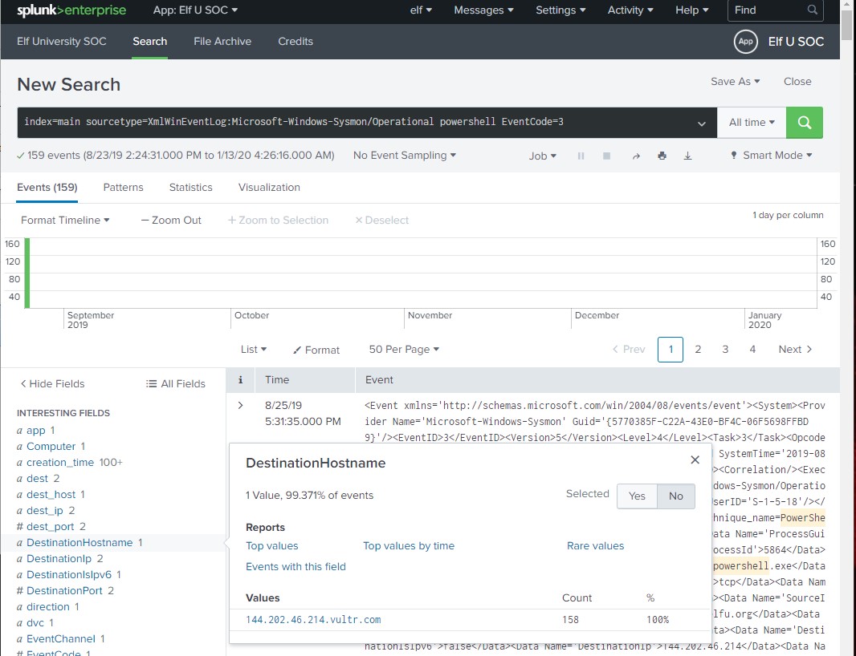Open the Smart Mode dropdown
Screen dimensions: 856x656
771,156
